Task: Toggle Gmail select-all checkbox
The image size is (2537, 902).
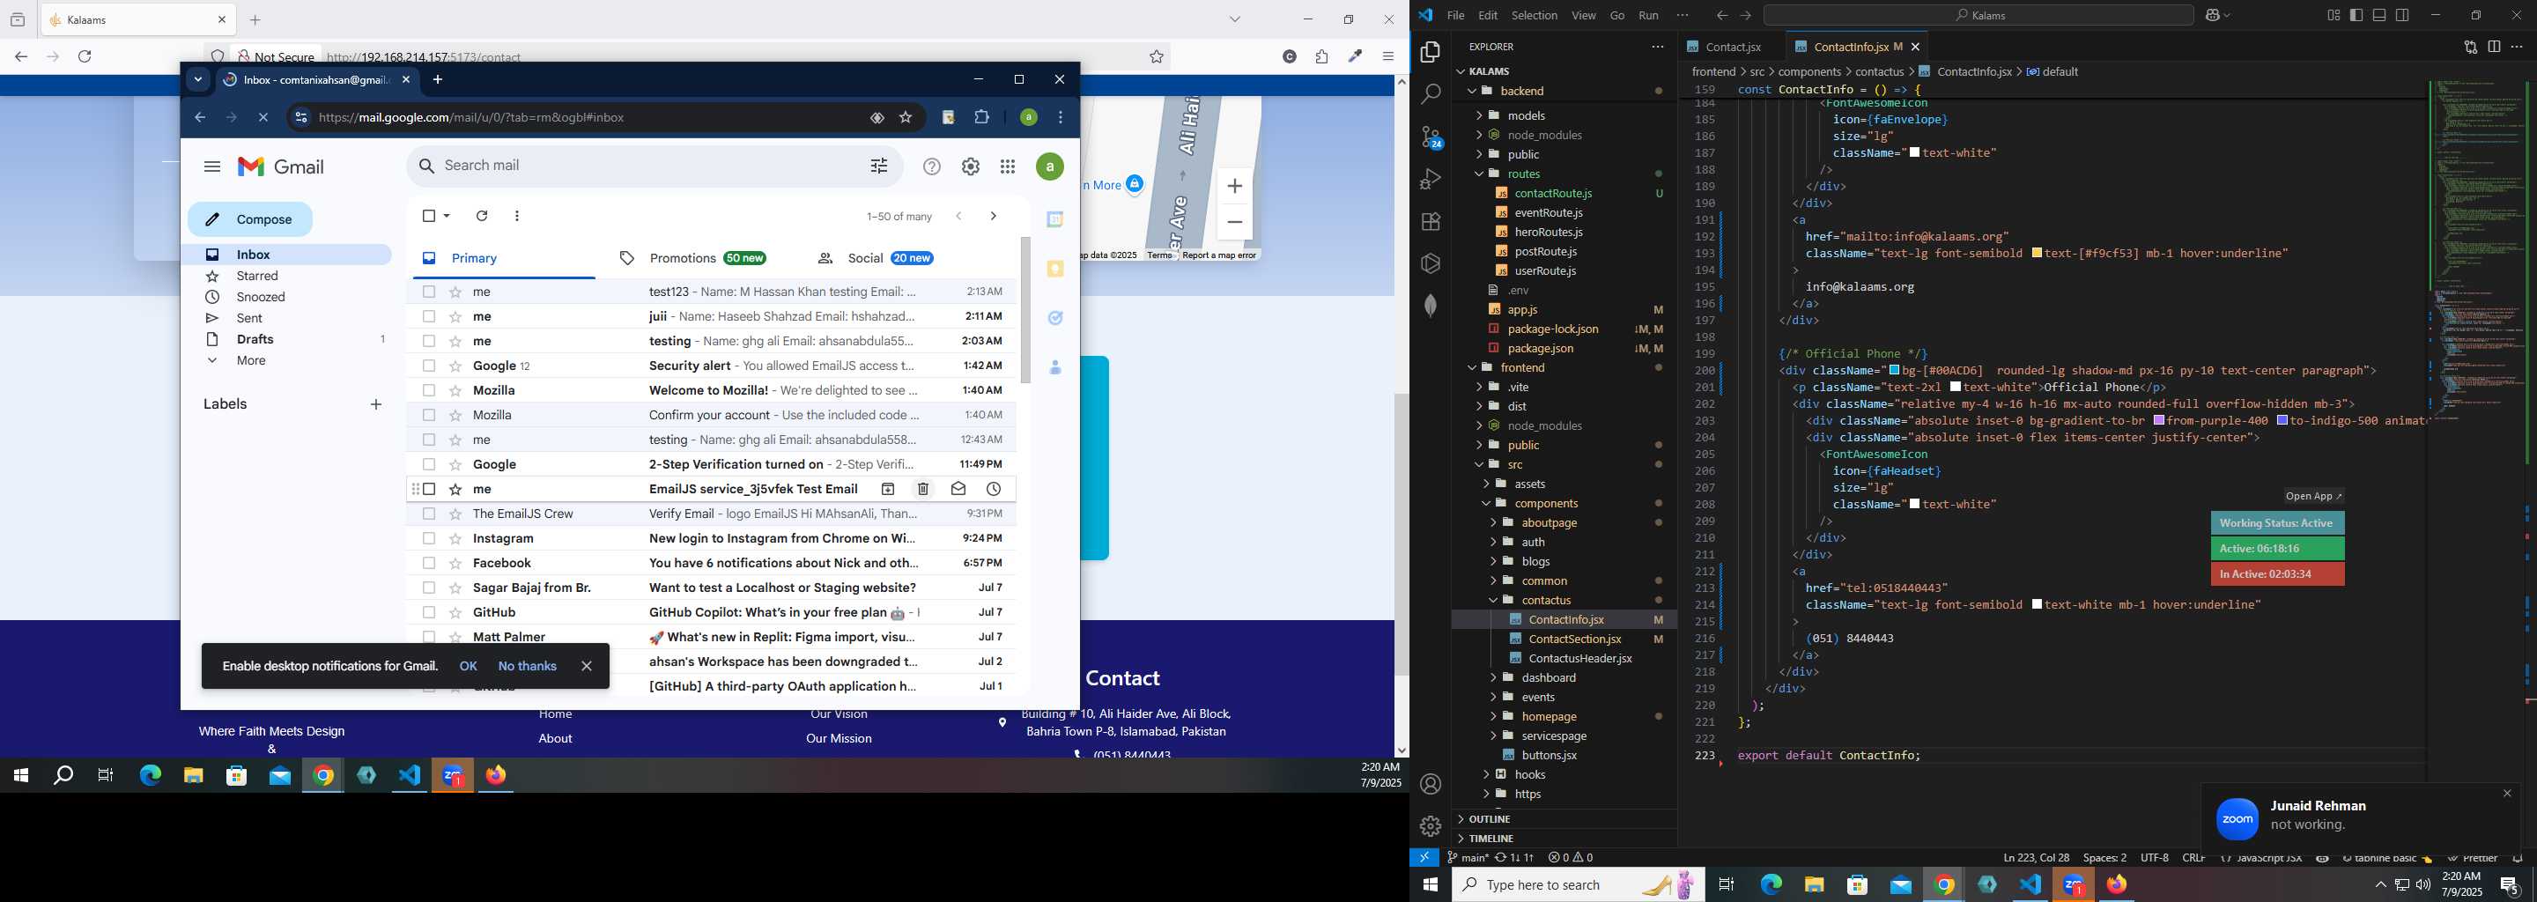Action: point(428,216)
